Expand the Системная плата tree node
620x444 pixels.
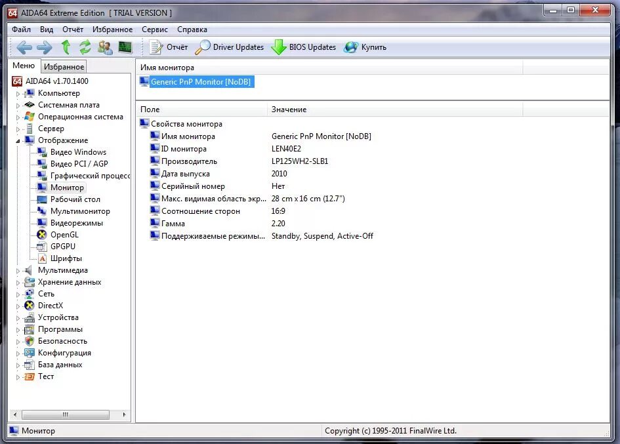click(18, 106)
